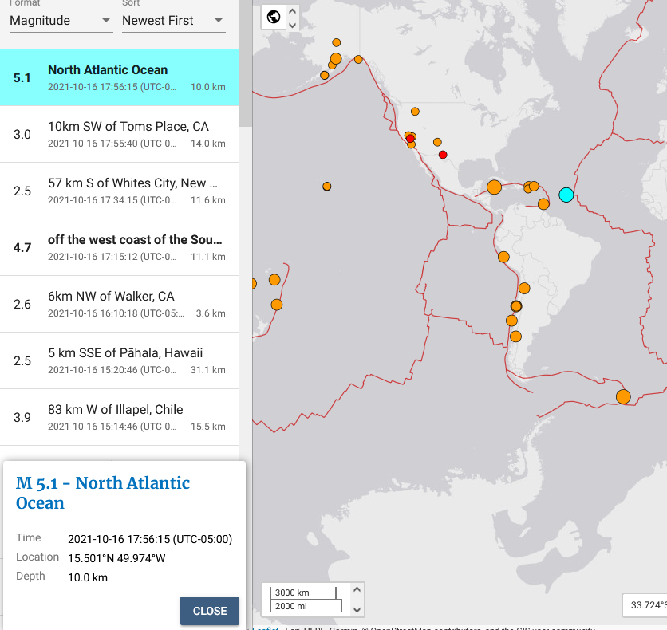Viewport: 667px width, 630px height.
Task: Click the orange marker in South Sandwich region
Action: pos(623,396)
